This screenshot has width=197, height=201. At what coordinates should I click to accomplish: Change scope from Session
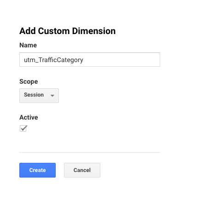(x=39, y=96)
